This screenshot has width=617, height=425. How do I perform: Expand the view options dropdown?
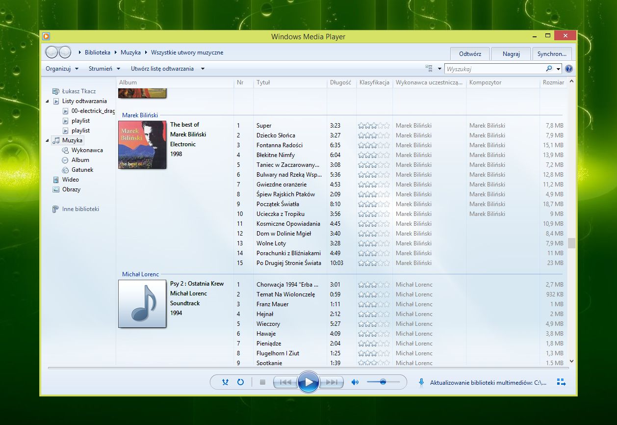tap(439, 69)
